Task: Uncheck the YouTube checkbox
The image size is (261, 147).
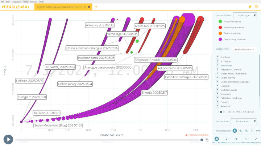Action: pos(217,57)
